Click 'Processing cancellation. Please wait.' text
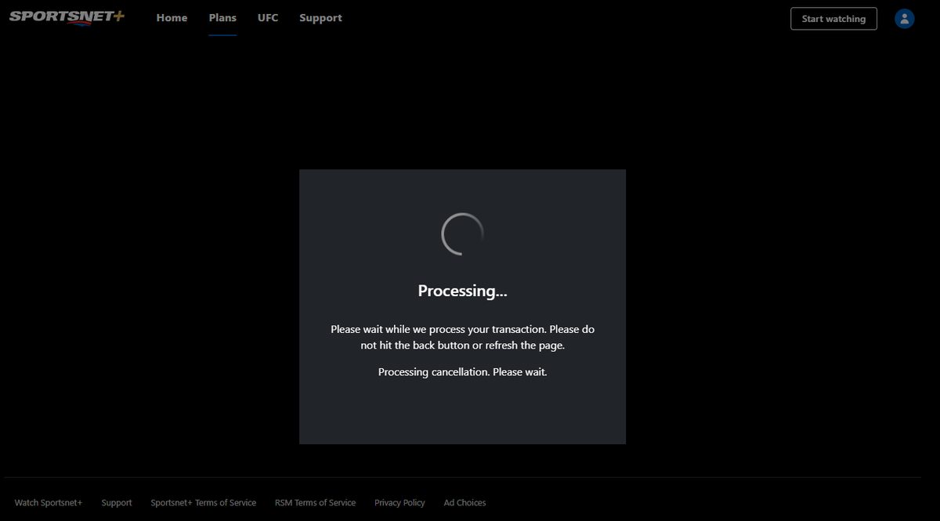This screenshot has width=940, height=521. [462, 372]
